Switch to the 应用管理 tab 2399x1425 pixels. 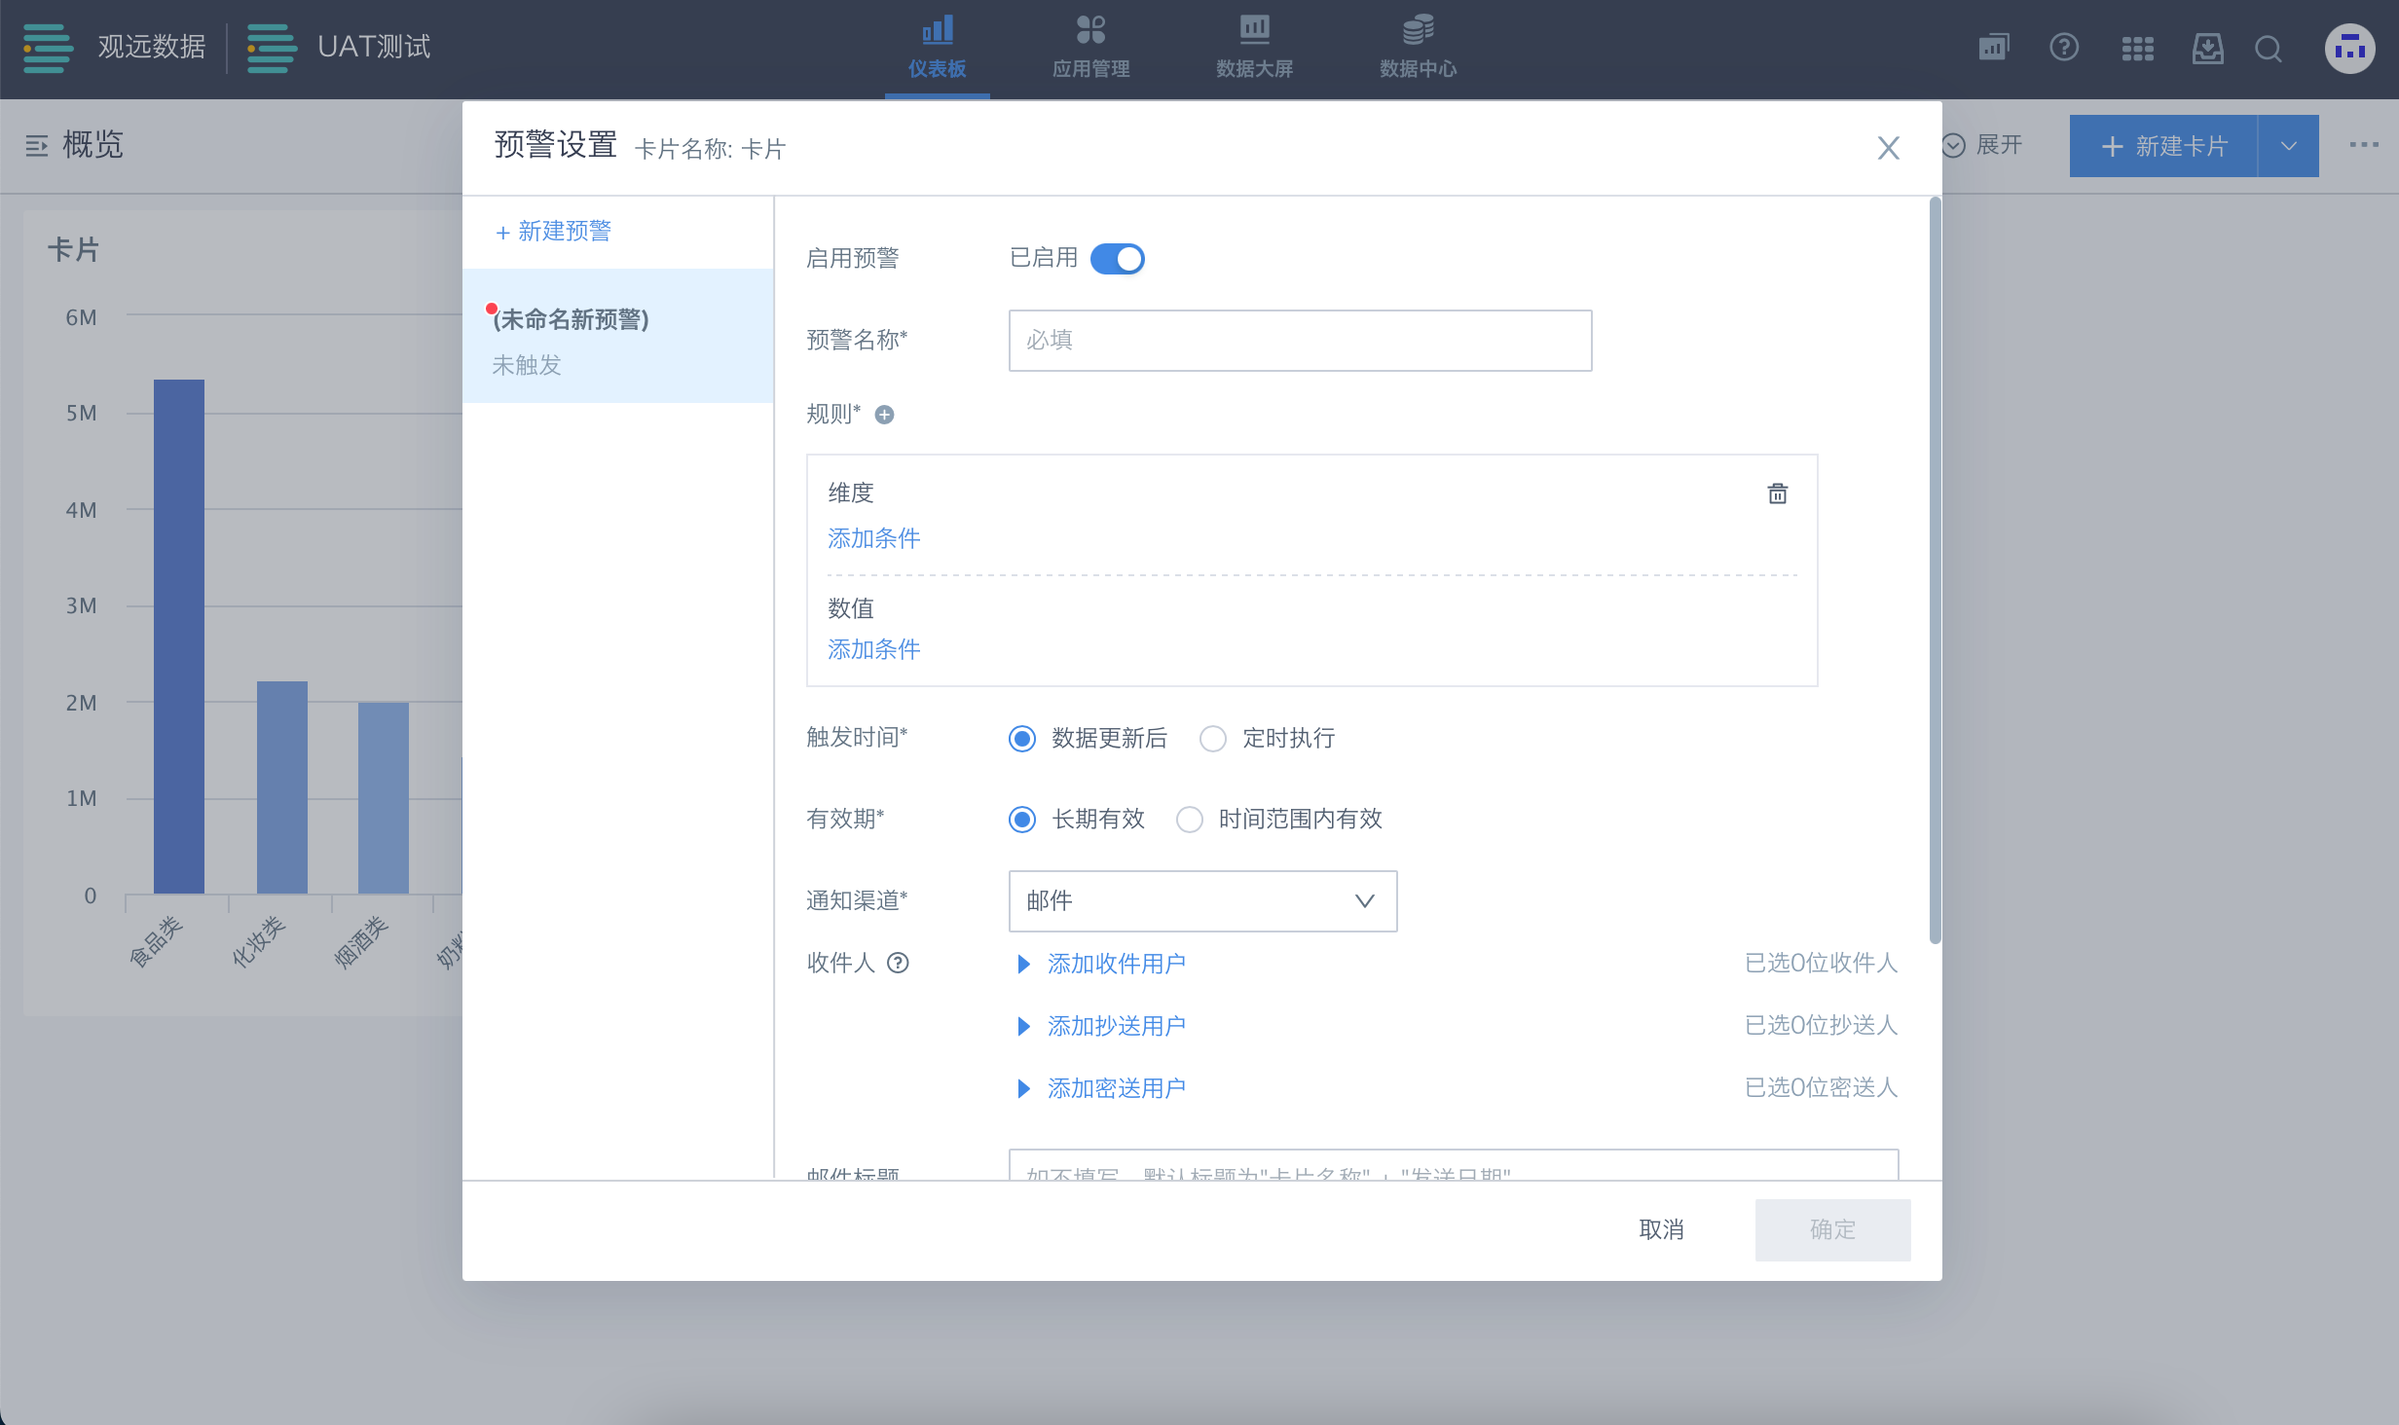point(1090,48)
